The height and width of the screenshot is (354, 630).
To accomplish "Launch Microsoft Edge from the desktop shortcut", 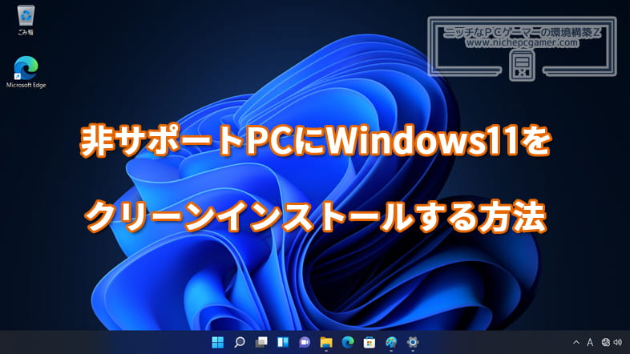I will click(26, 71).
